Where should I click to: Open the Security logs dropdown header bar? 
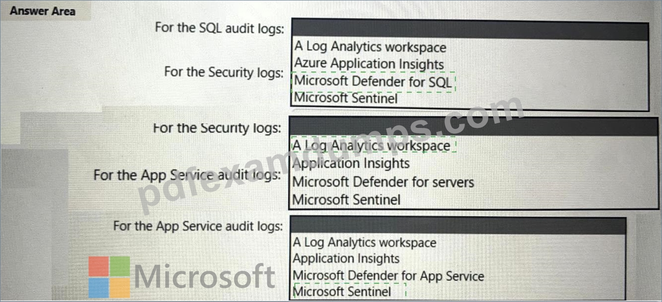(x=474, y=127)
